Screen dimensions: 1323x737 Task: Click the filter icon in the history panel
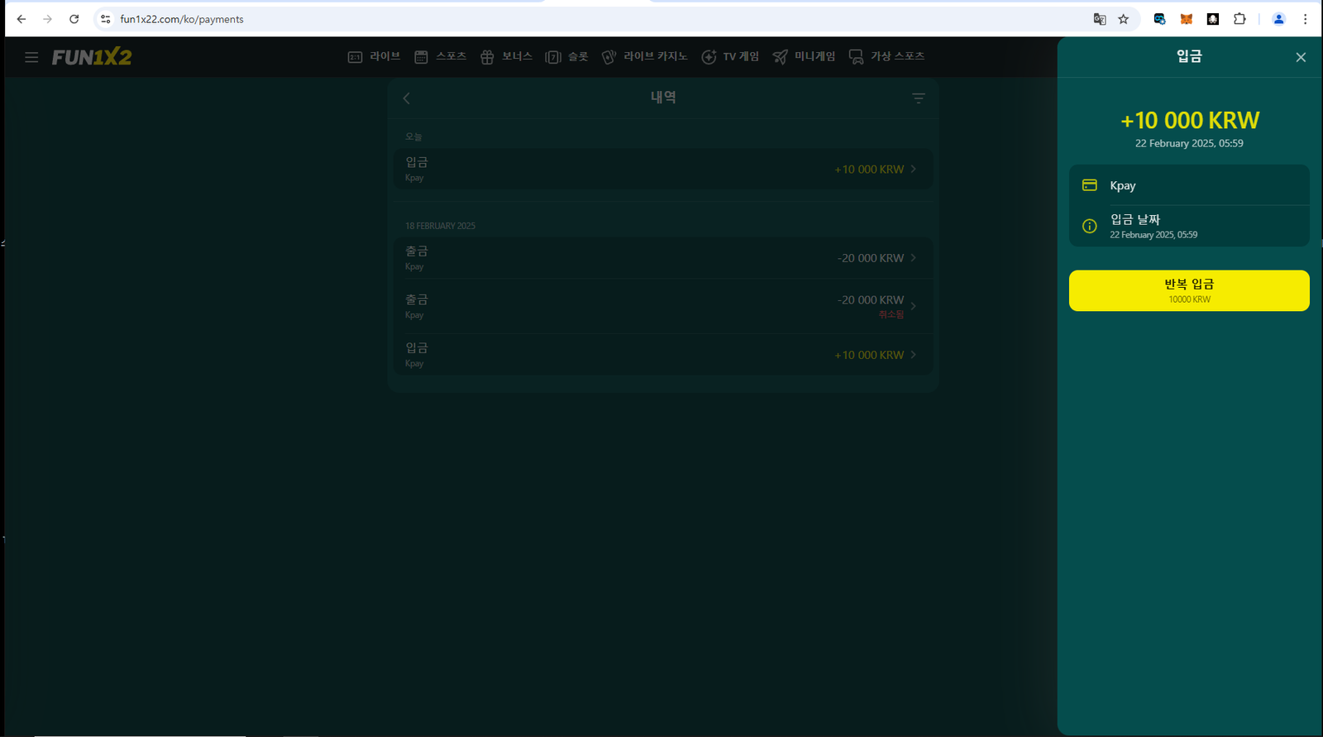918,98
